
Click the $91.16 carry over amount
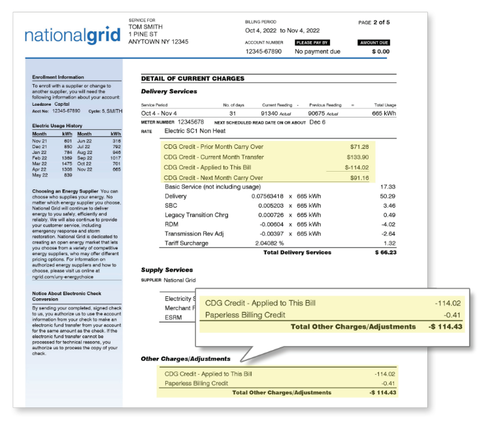click(x=359, y=178)
